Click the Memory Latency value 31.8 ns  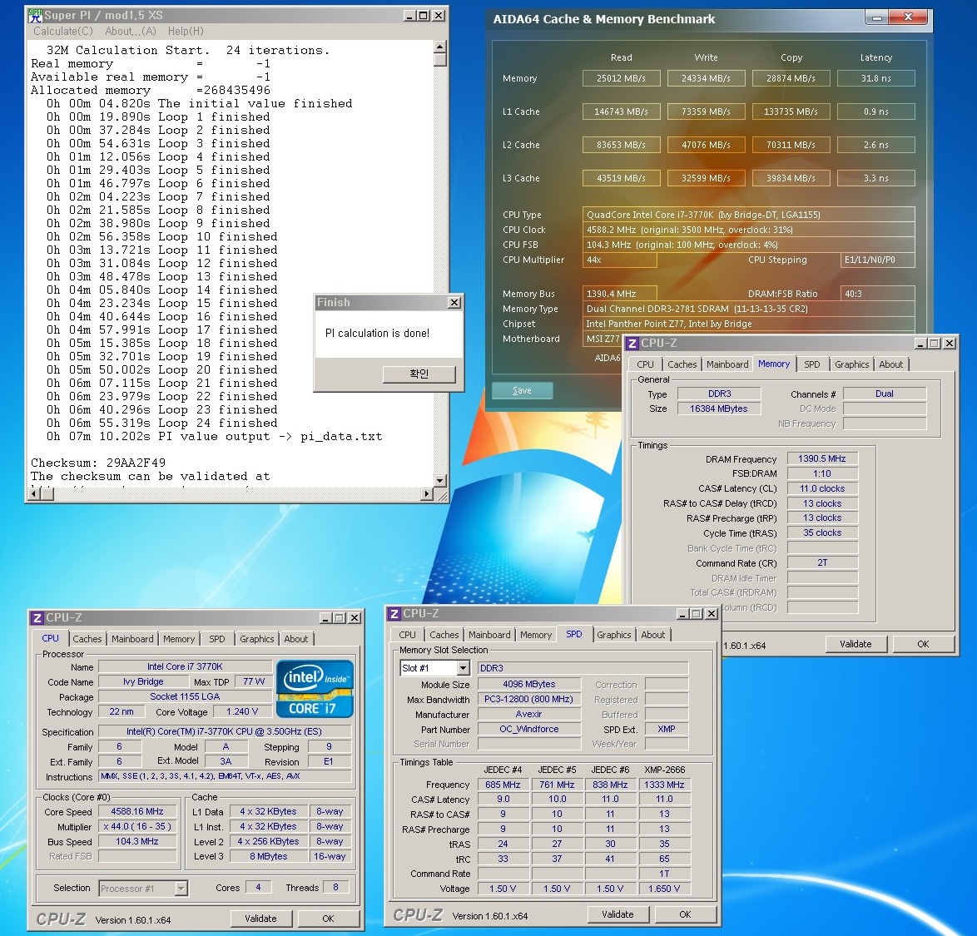tap(876, 78)
